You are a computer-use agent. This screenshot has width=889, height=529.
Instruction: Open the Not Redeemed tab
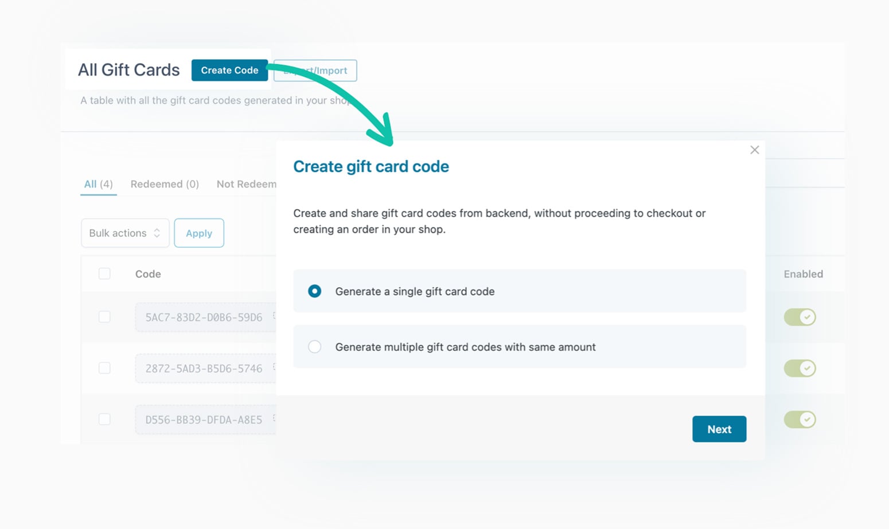coord(247,184)
